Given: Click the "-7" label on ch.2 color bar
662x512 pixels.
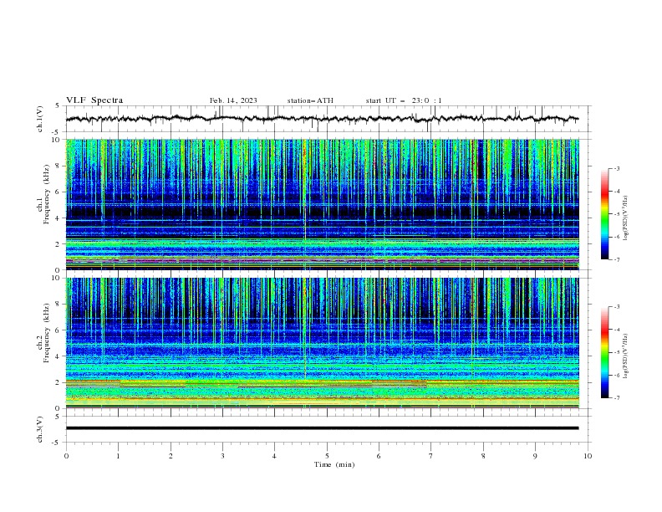Looking at the screenshot, I should (x=616, y=398).
